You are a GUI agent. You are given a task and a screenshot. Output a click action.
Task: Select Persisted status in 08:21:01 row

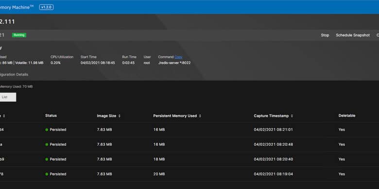click(x=56, y=129)
